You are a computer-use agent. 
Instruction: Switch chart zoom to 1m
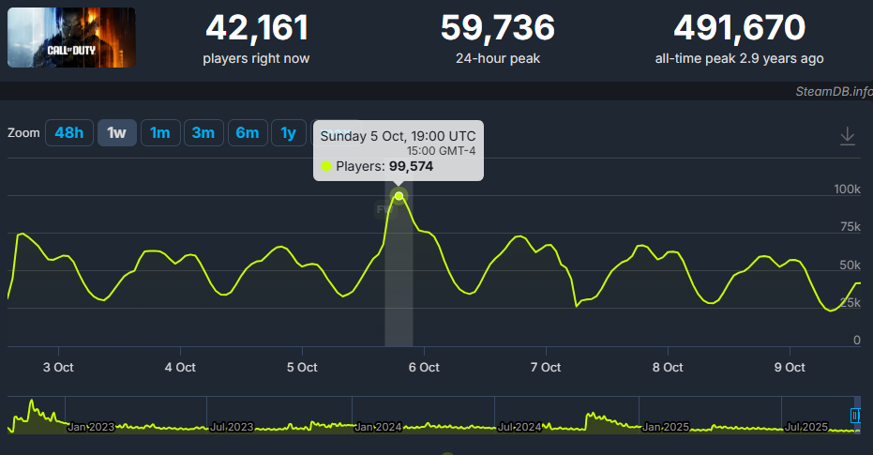pos(159,133)
